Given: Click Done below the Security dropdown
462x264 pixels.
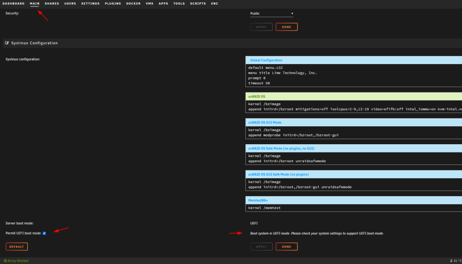Looking at the screenshot, I should (286, 27).
